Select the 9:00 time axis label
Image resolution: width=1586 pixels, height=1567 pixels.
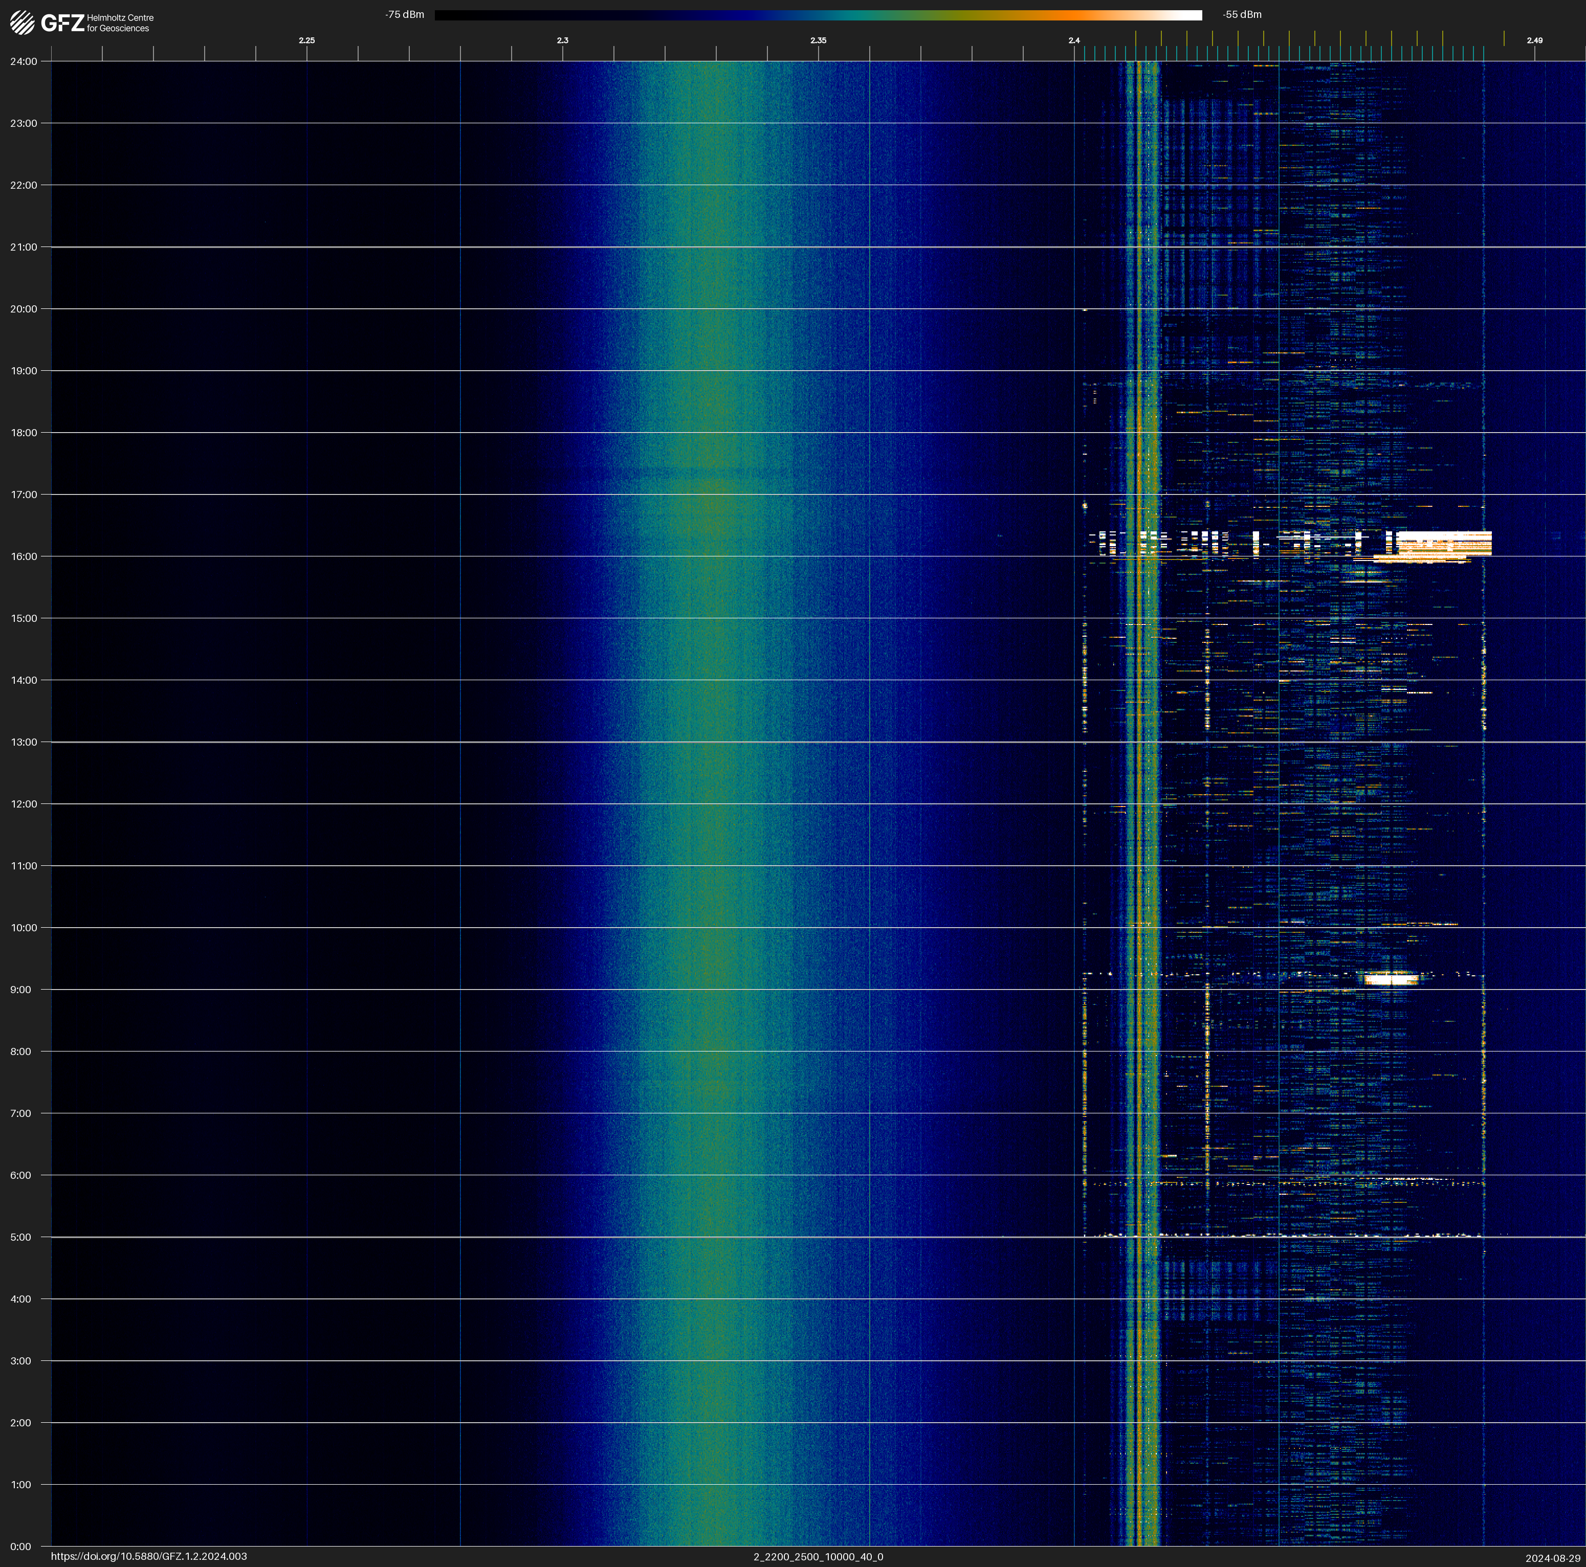(x=20, y=990)
